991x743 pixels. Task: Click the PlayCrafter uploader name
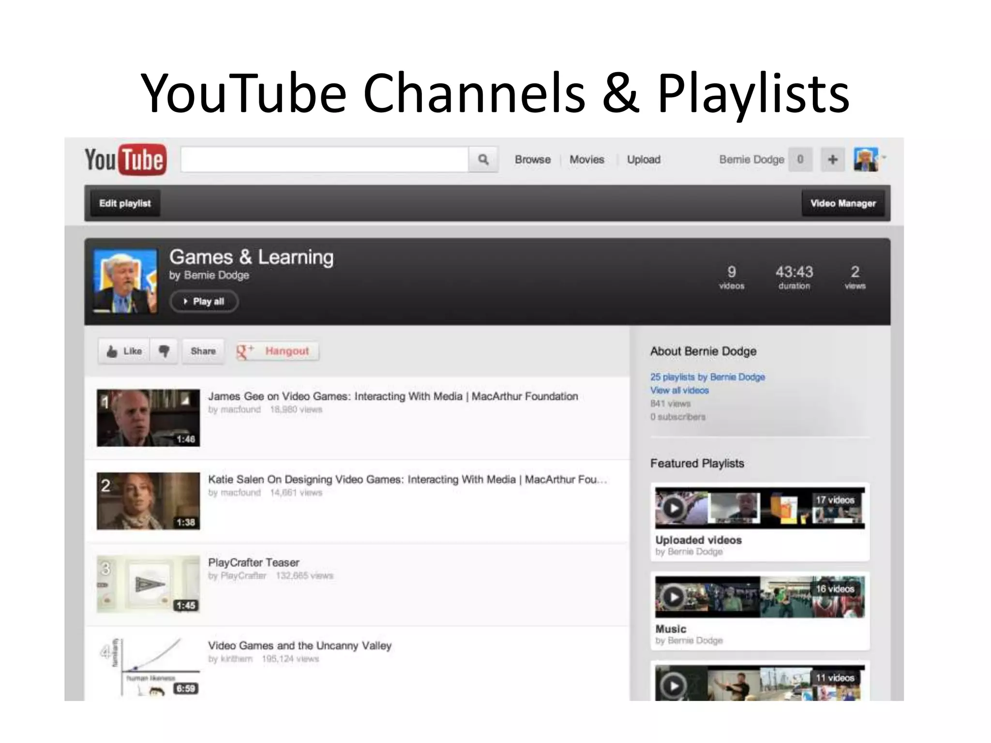point(243,576)
